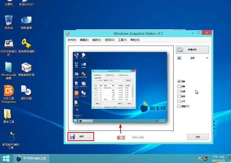Open the 虚拟光驱 desktop icon
231x163 pixels.
click(26, 92)
